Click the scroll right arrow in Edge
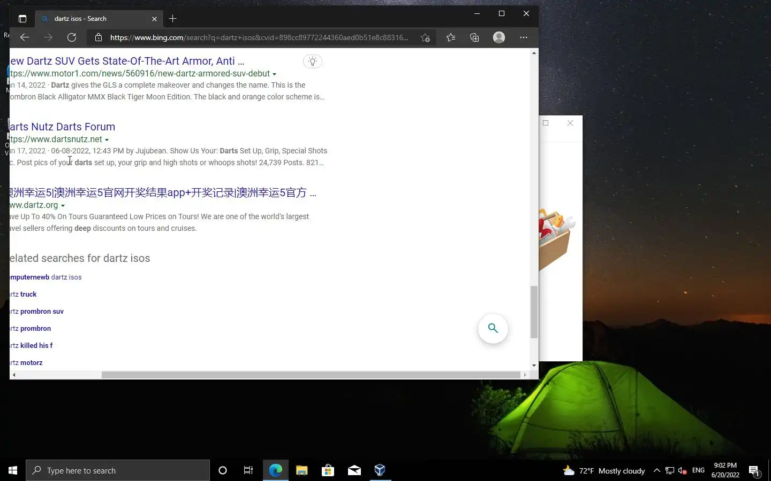Image resolution: width=771 pixels, height=481 pixels. (525, 375)
